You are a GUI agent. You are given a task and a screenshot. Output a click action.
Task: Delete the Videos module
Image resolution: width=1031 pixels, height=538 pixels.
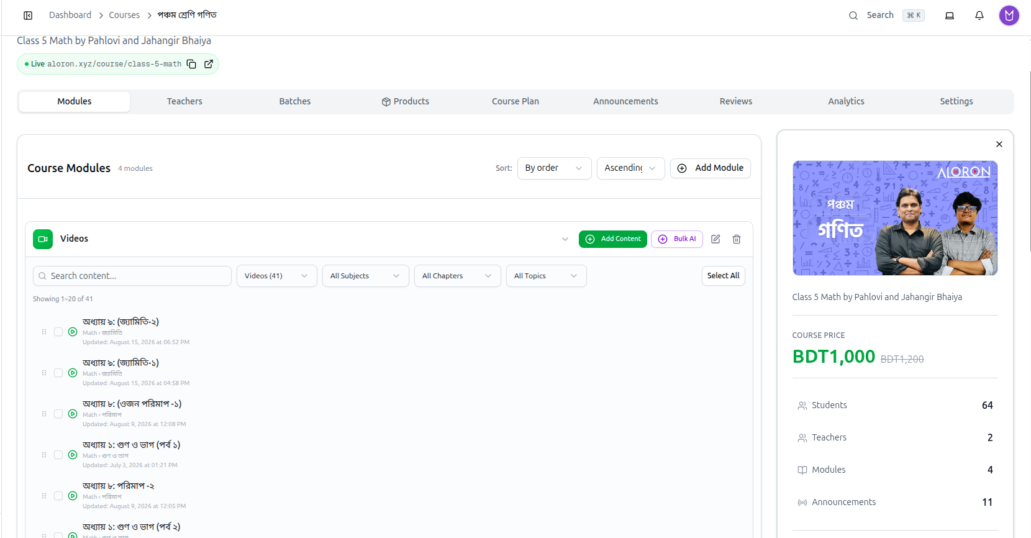coord(737,239)
